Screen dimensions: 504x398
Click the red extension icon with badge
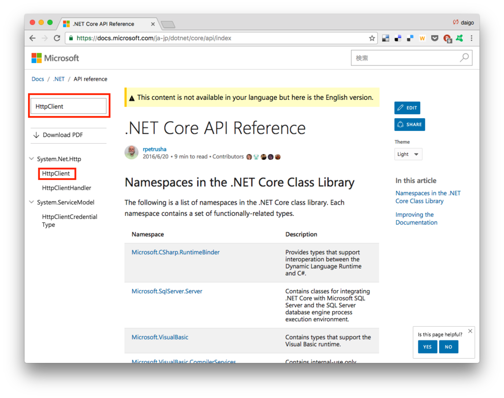(447, 38)
